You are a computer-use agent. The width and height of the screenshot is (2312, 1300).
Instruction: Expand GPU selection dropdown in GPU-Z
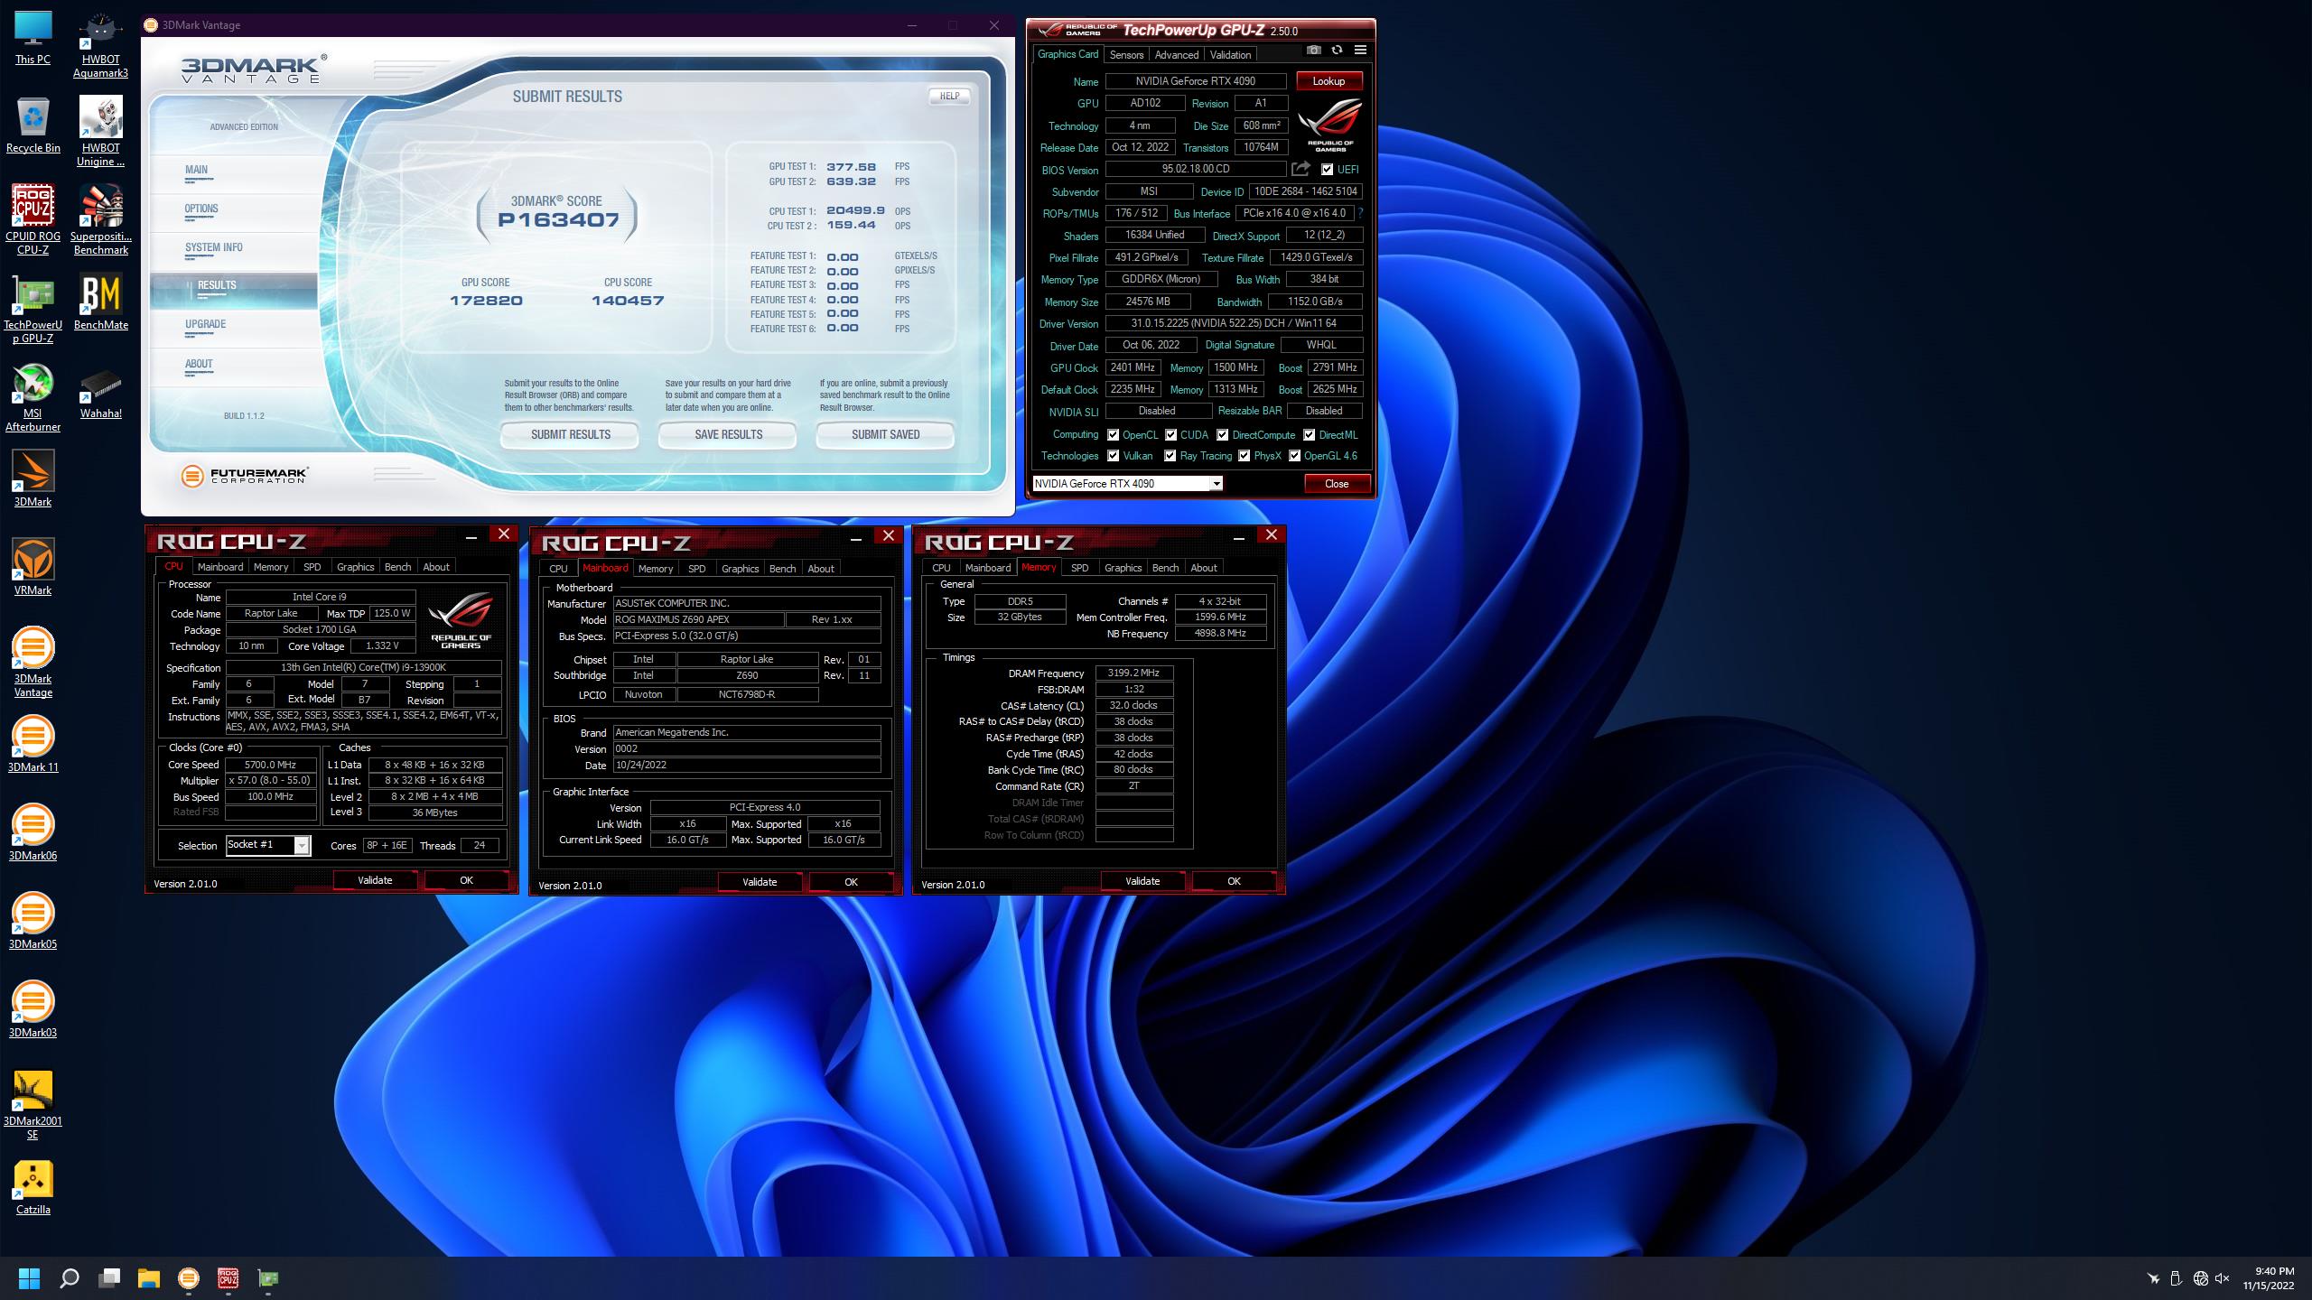(x=1216, y=484)
